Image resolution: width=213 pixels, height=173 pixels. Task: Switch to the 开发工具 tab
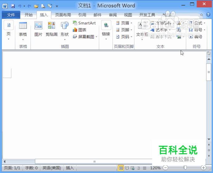[147, 15]
